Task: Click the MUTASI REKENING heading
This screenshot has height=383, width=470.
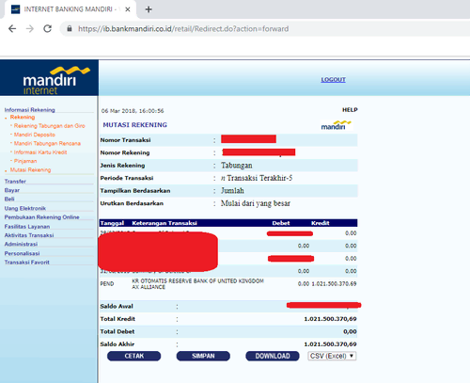Action: click(x=135, y=125)
